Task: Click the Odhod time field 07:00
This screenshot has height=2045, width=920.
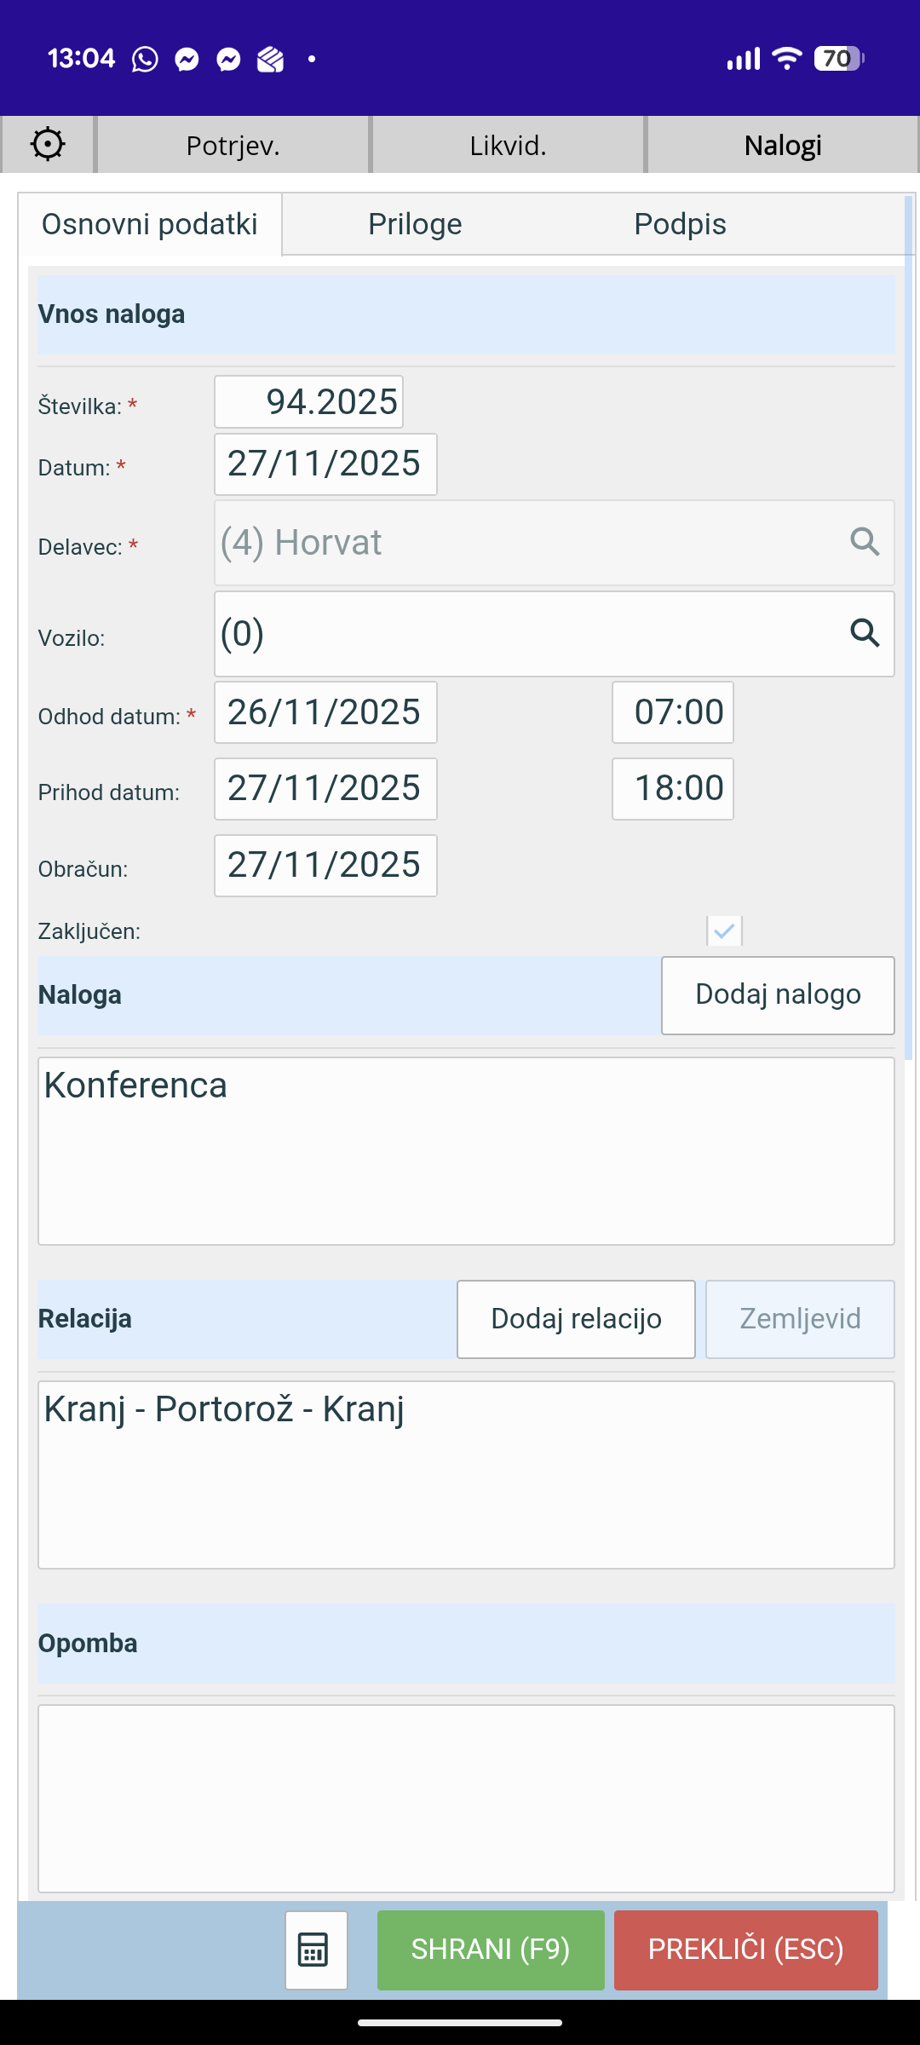Action: pyautogui.click(x=673, y=712)
